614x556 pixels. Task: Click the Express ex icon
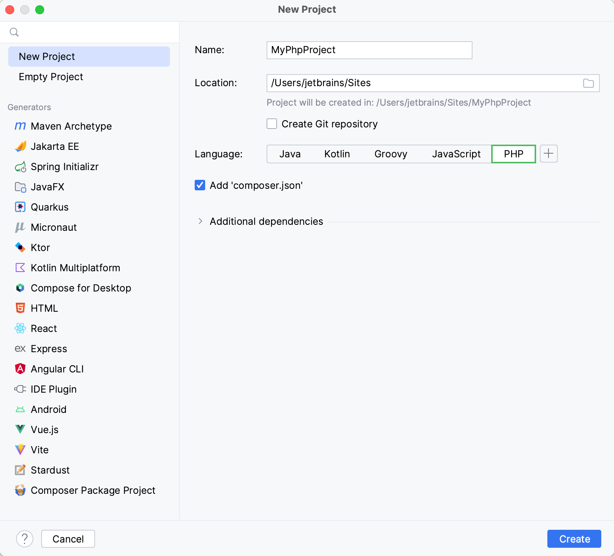(x=20, y=349)
